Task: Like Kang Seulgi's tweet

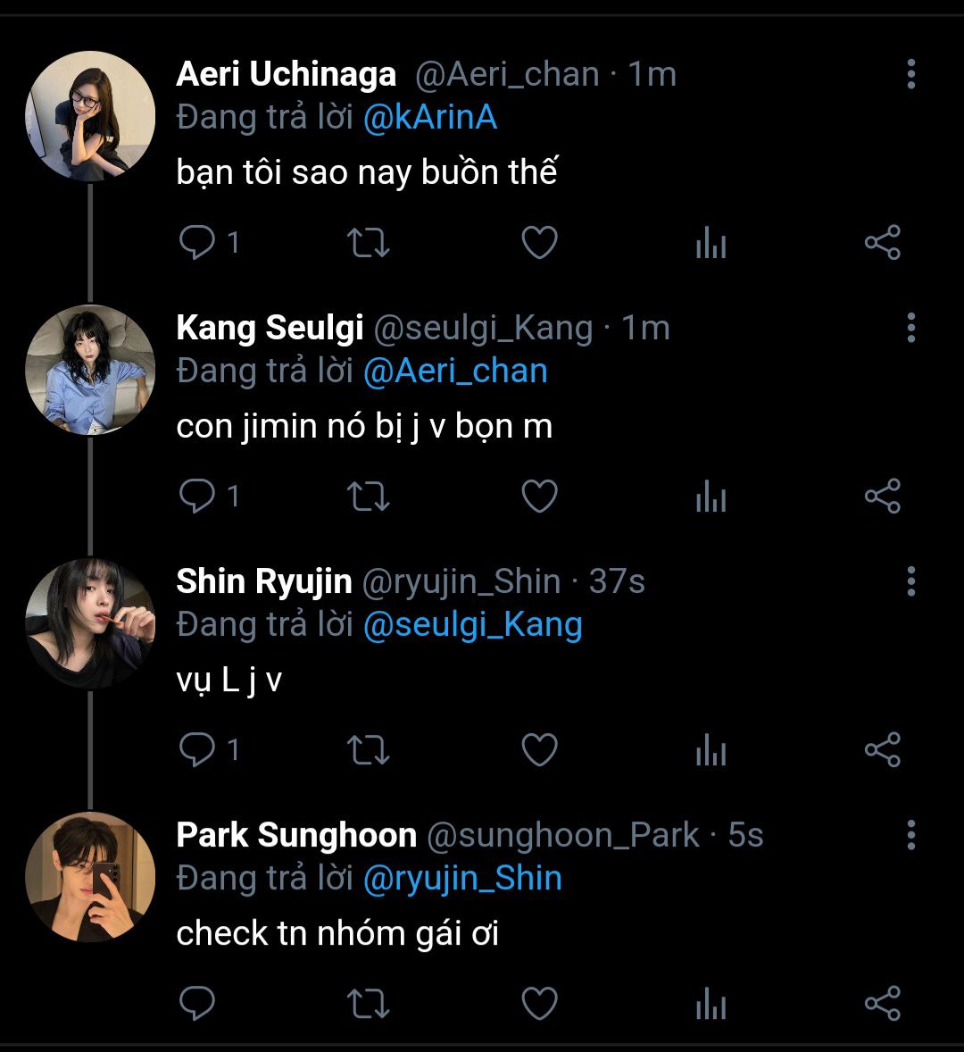Action: click(x=539, y=497)
